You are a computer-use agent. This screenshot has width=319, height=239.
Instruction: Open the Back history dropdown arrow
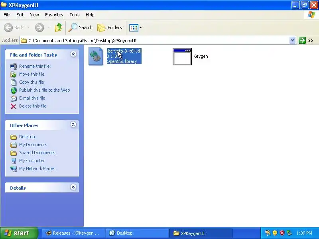28,27
